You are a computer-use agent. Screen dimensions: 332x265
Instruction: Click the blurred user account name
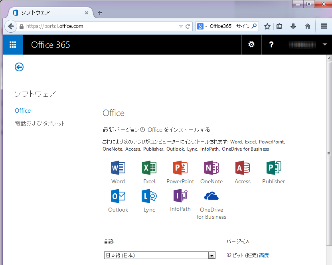(x=302, y=45)
